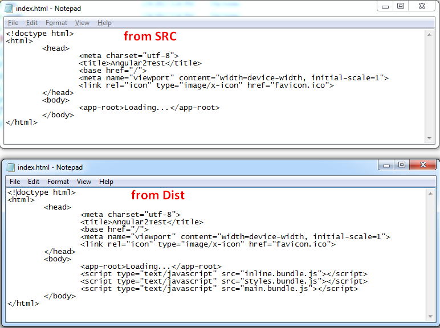Click the app-root Loading line in lower window
Viewport: 440px width, 328px height.
(x=151, y=266)
